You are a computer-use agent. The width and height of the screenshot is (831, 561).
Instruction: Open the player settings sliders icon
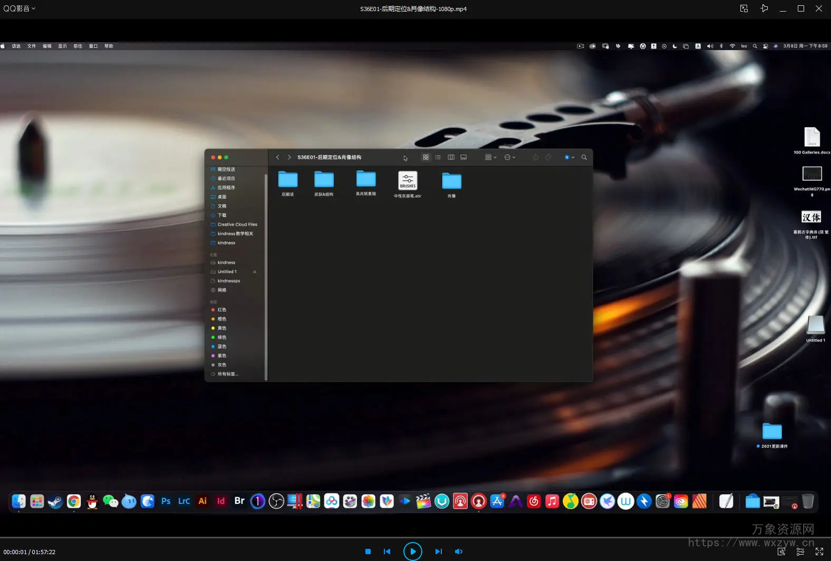(800, 552)
